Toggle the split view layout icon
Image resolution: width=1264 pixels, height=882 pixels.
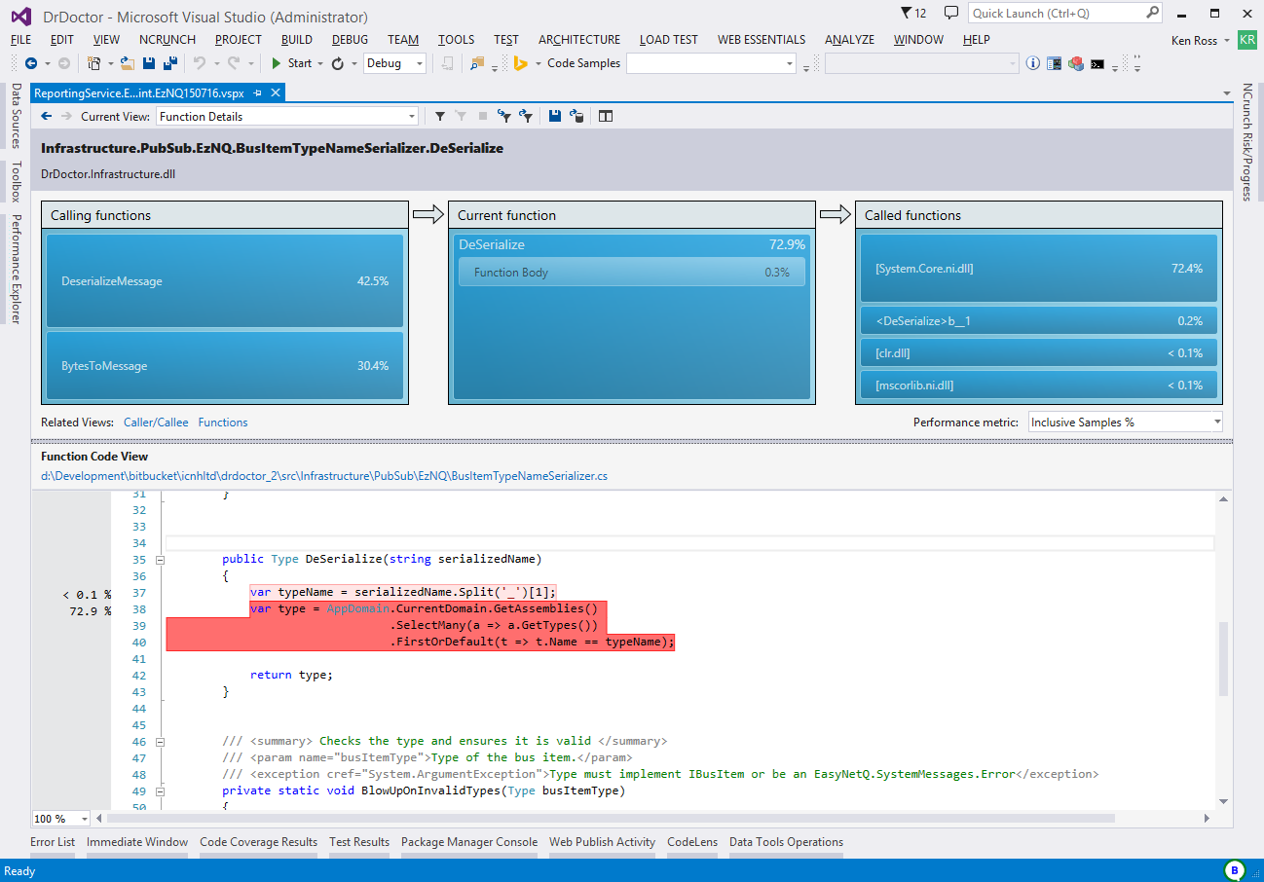[x=606, y=116]
